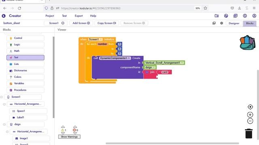The height and width of the screenshot is (145, 259).
Task: Open the Test menu
Action: coord(64,16)
